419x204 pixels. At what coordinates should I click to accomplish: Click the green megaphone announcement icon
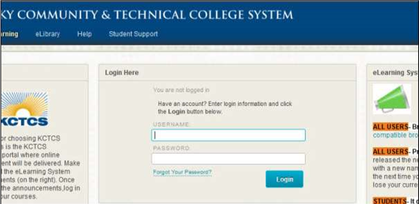point(392,99)
